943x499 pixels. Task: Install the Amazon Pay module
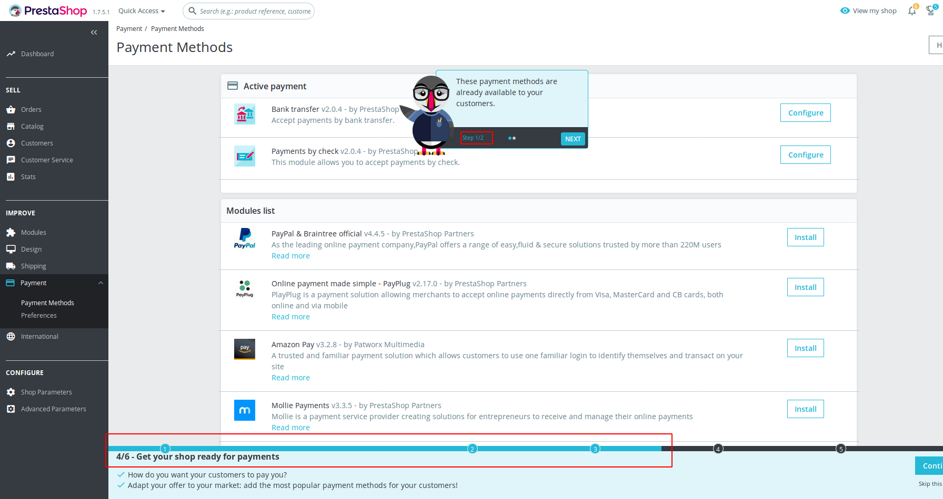[806, 348]
